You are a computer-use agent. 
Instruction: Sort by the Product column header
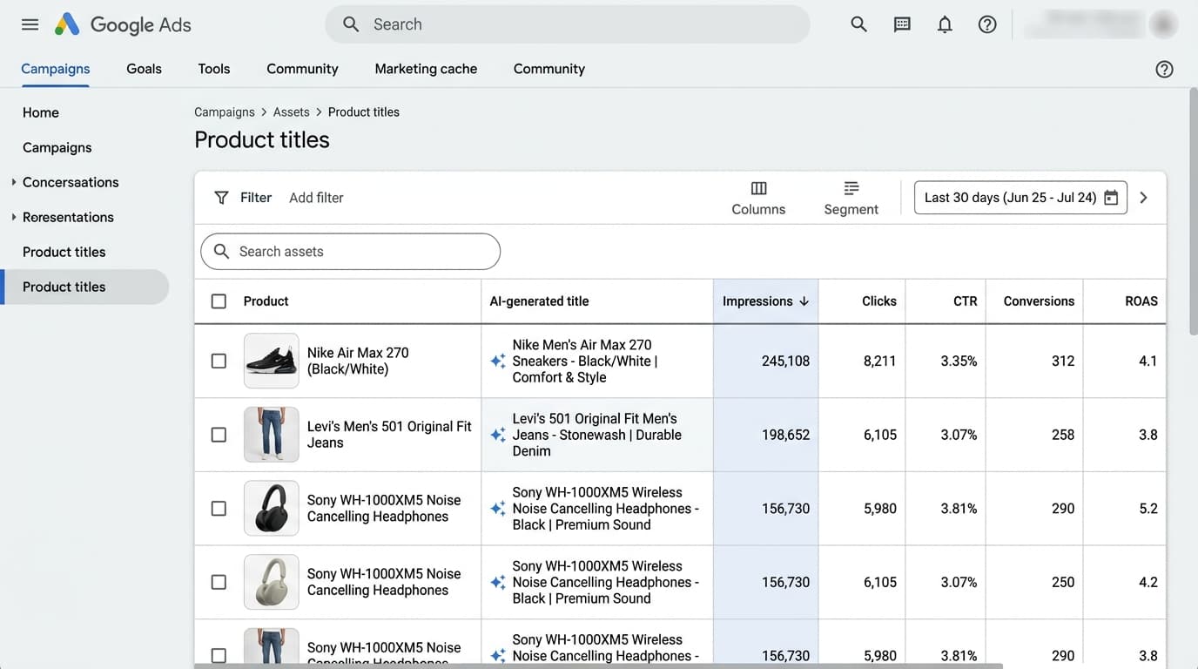point(266,301)
